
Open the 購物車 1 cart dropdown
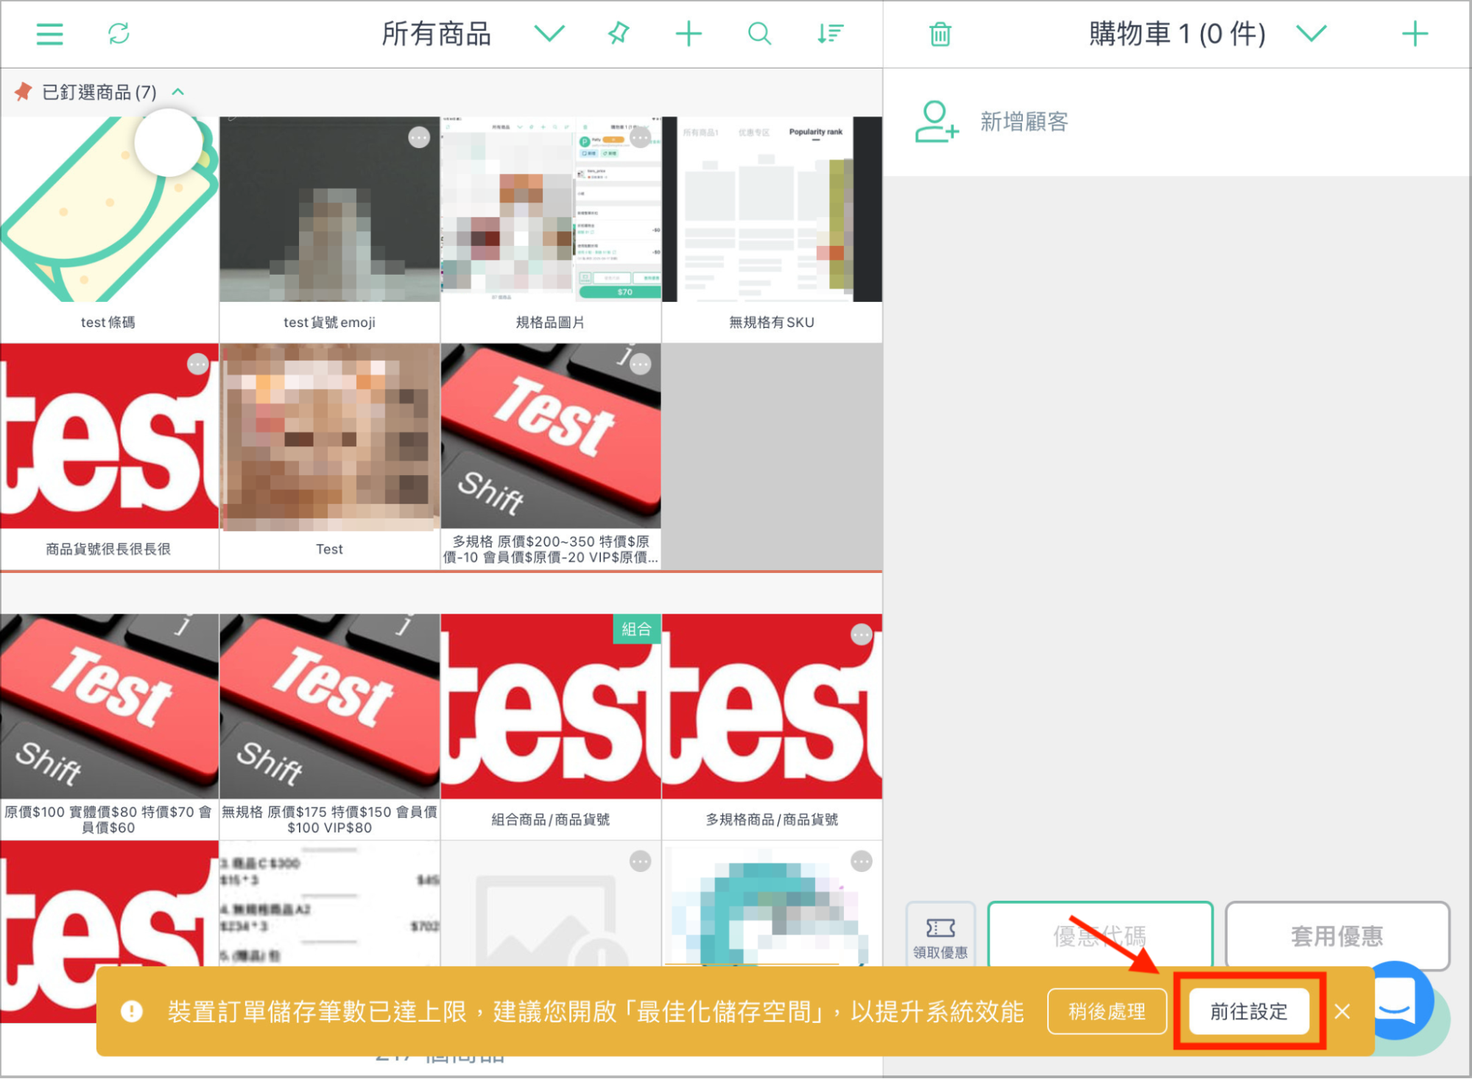pos(1311,34)
